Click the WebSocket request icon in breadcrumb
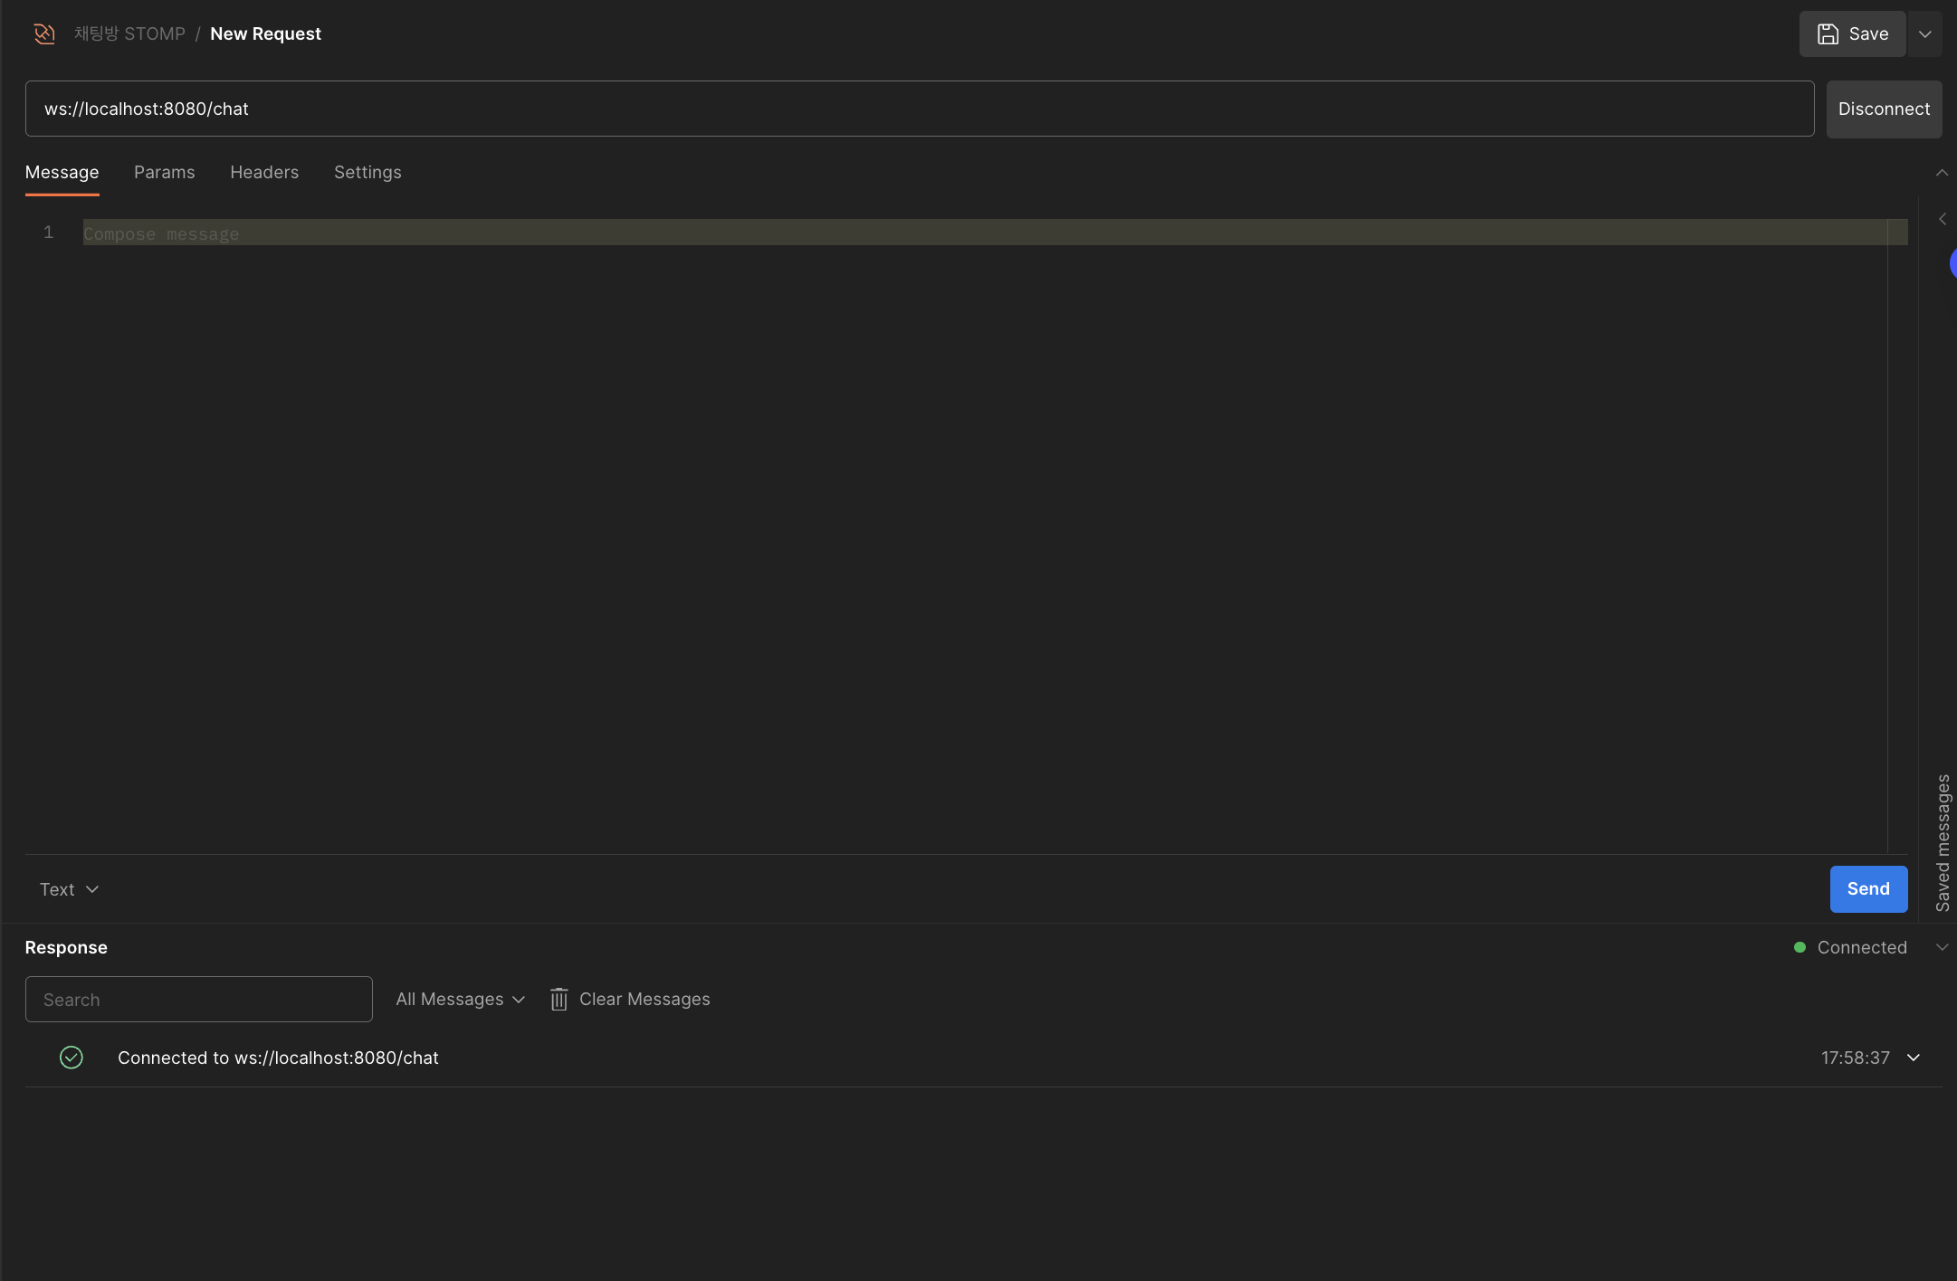Screen dimensions: 1957x1281 click(44, 34)
